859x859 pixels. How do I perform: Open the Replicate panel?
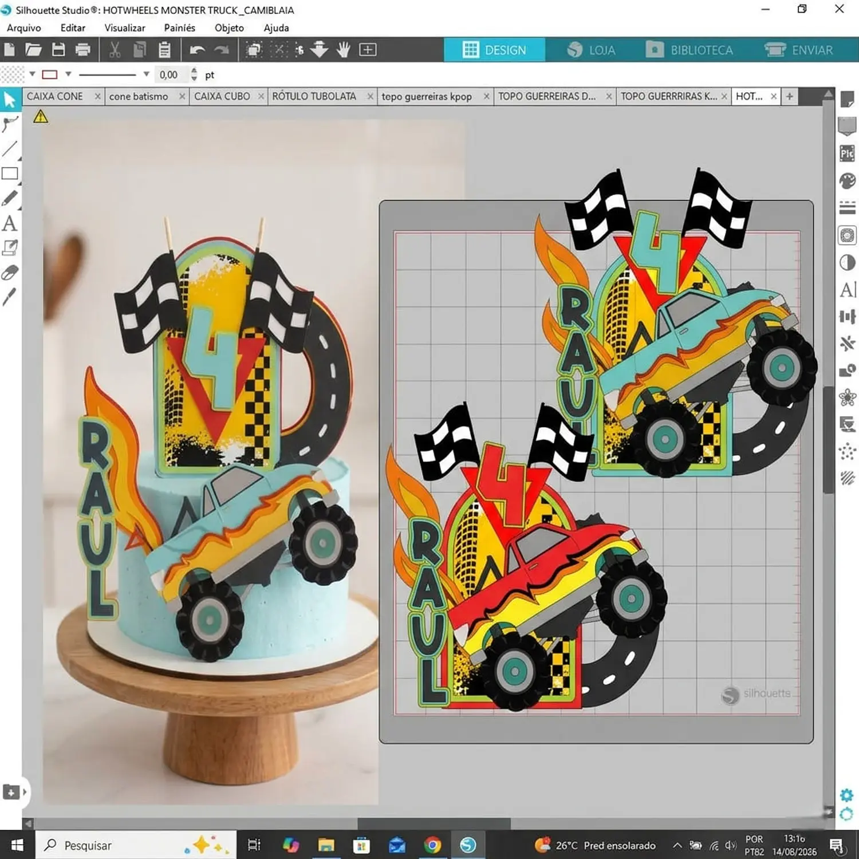click(x=848, y=344)
